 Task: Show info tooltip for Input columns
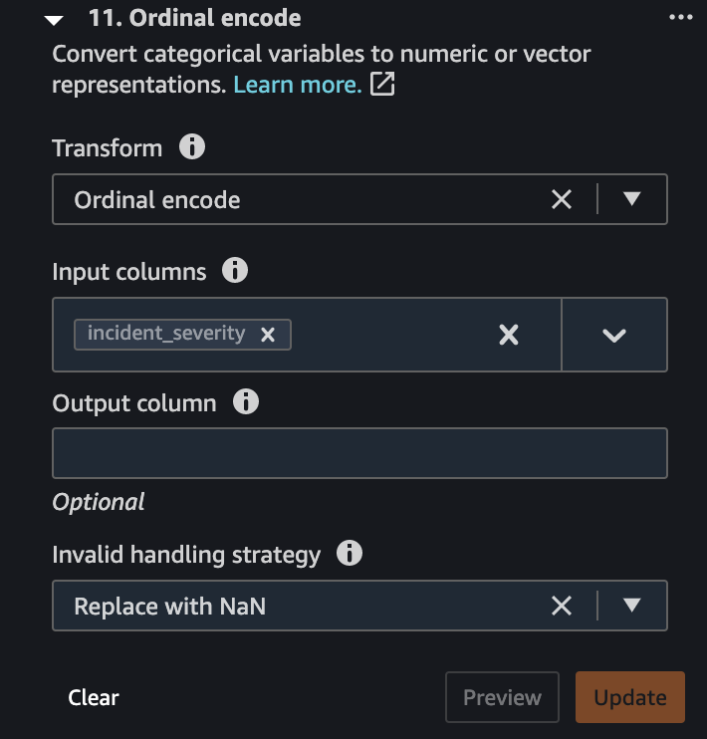coord(235,271)
